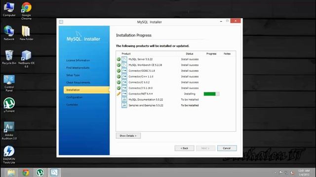This screenshot has width=316, height=177.
Task: Click the Show Details button
Action: pyautogui.click(x=128, y=136)
